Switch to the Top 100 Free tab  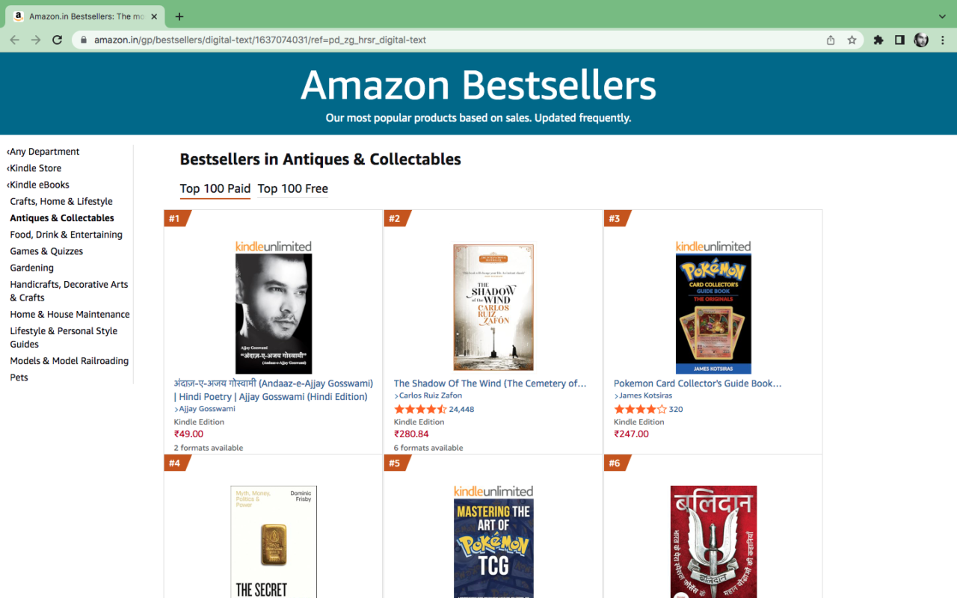pyautogui.click(x=292, y=188)
